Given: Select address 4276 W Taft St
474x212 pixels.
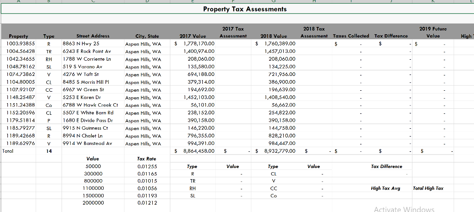Looking at the screenshot, I should point(81,74).
